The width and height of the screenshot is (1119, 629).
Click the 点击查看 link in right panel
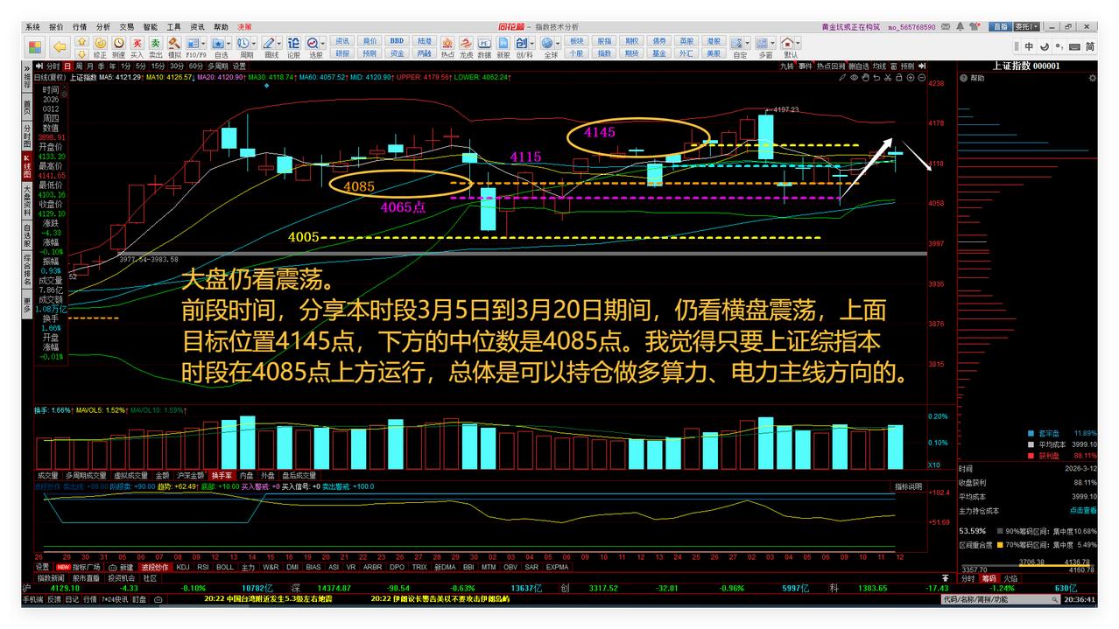click(x=1084, y=510)
